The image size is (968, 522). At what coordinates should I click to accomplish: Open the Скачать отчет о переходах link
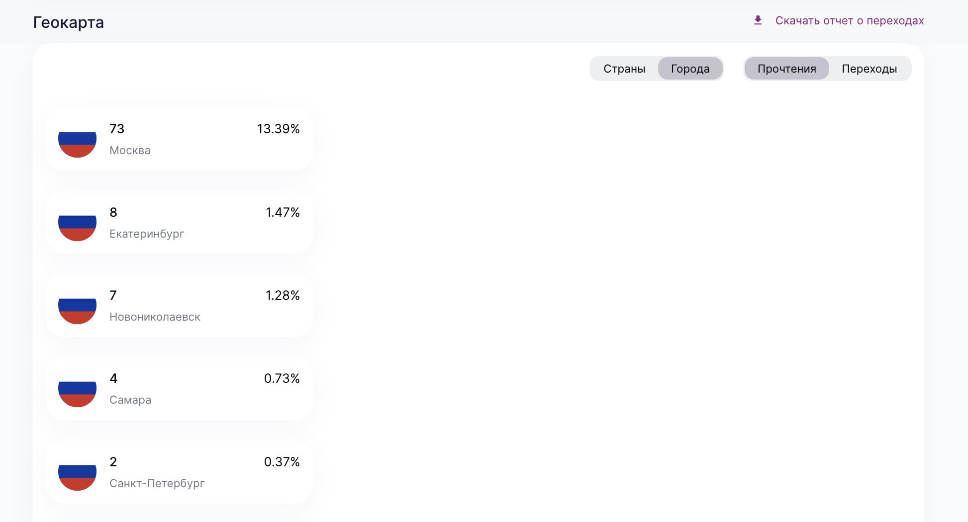[x=849, y=20]
